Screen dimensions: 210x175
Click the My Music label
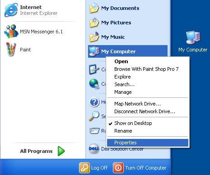[x=113, y=37]
